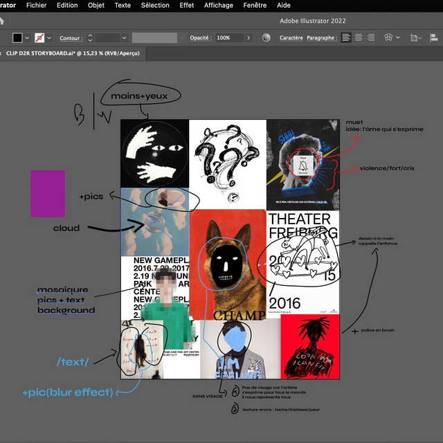Click the black fill color swatch
The height and width of the screenshot is (443, 443).
tap(17, 37)
